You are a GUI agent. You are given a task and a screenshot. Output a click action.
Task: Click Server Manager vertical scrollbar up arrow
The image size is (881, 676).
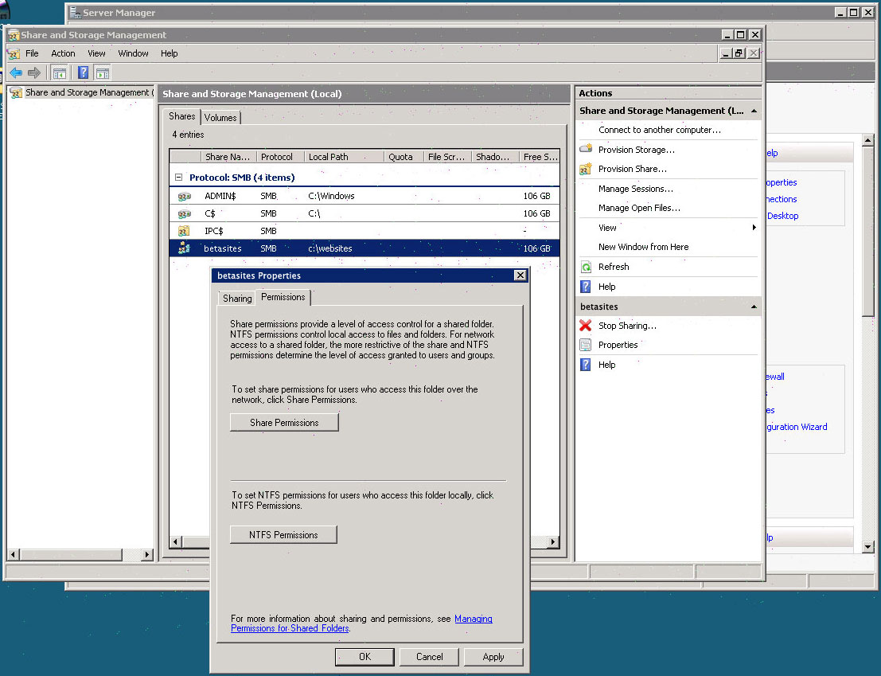(868, 140)
